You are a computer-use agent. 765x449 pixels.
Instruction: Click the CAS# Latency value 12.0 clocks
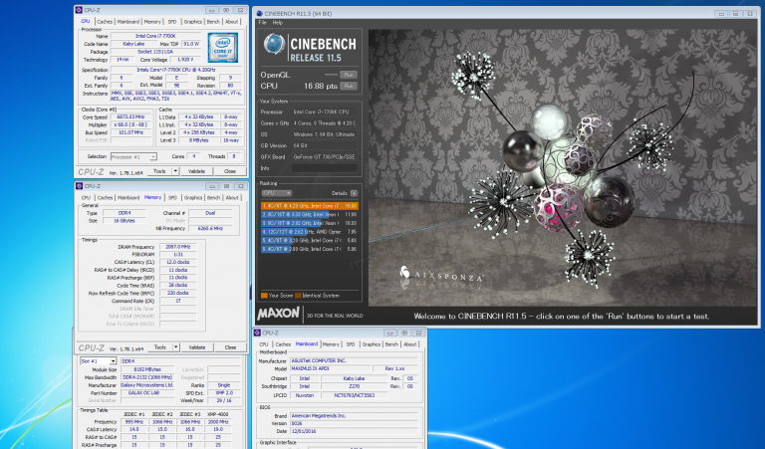click(177, 262)
